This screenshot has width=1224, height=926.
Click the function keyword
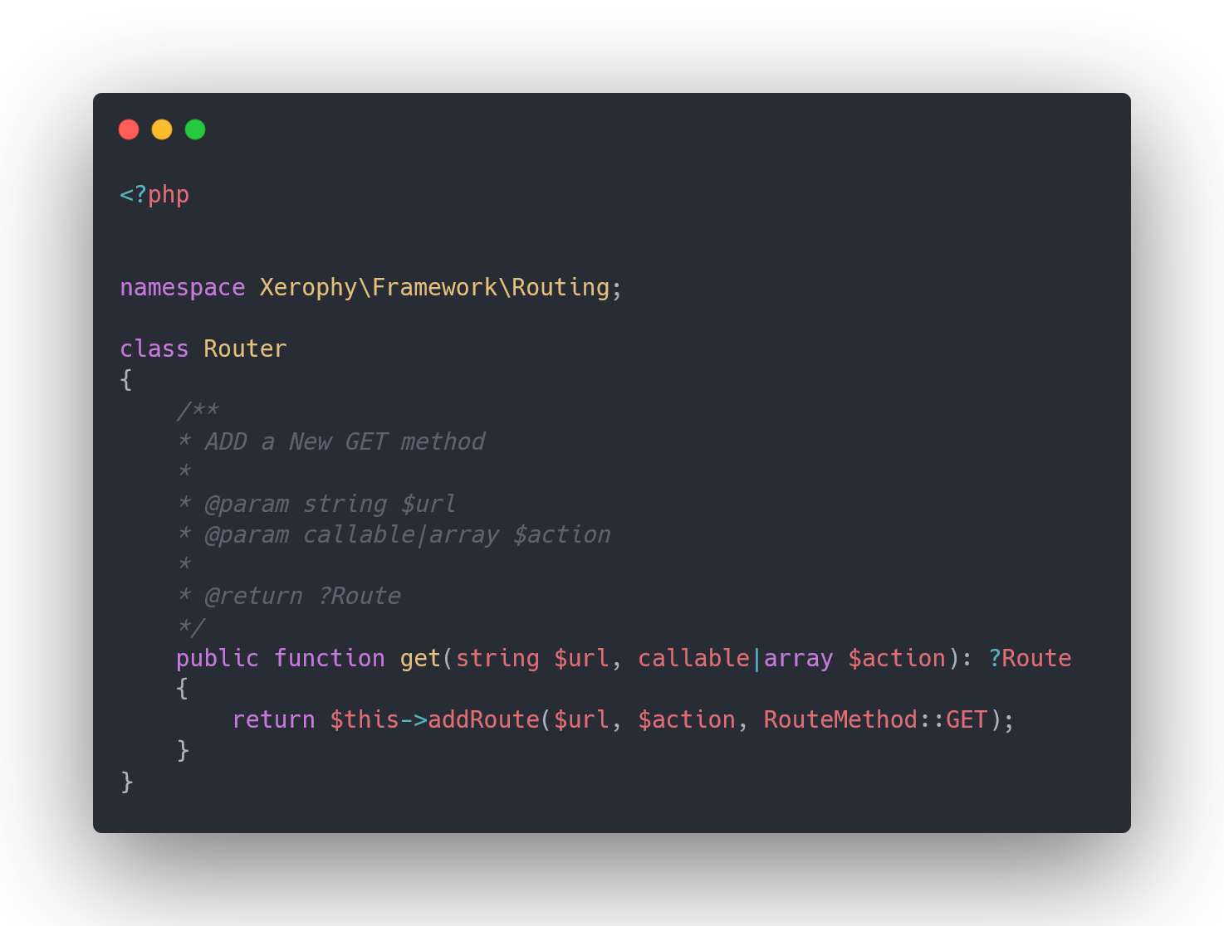coord(329,659)
